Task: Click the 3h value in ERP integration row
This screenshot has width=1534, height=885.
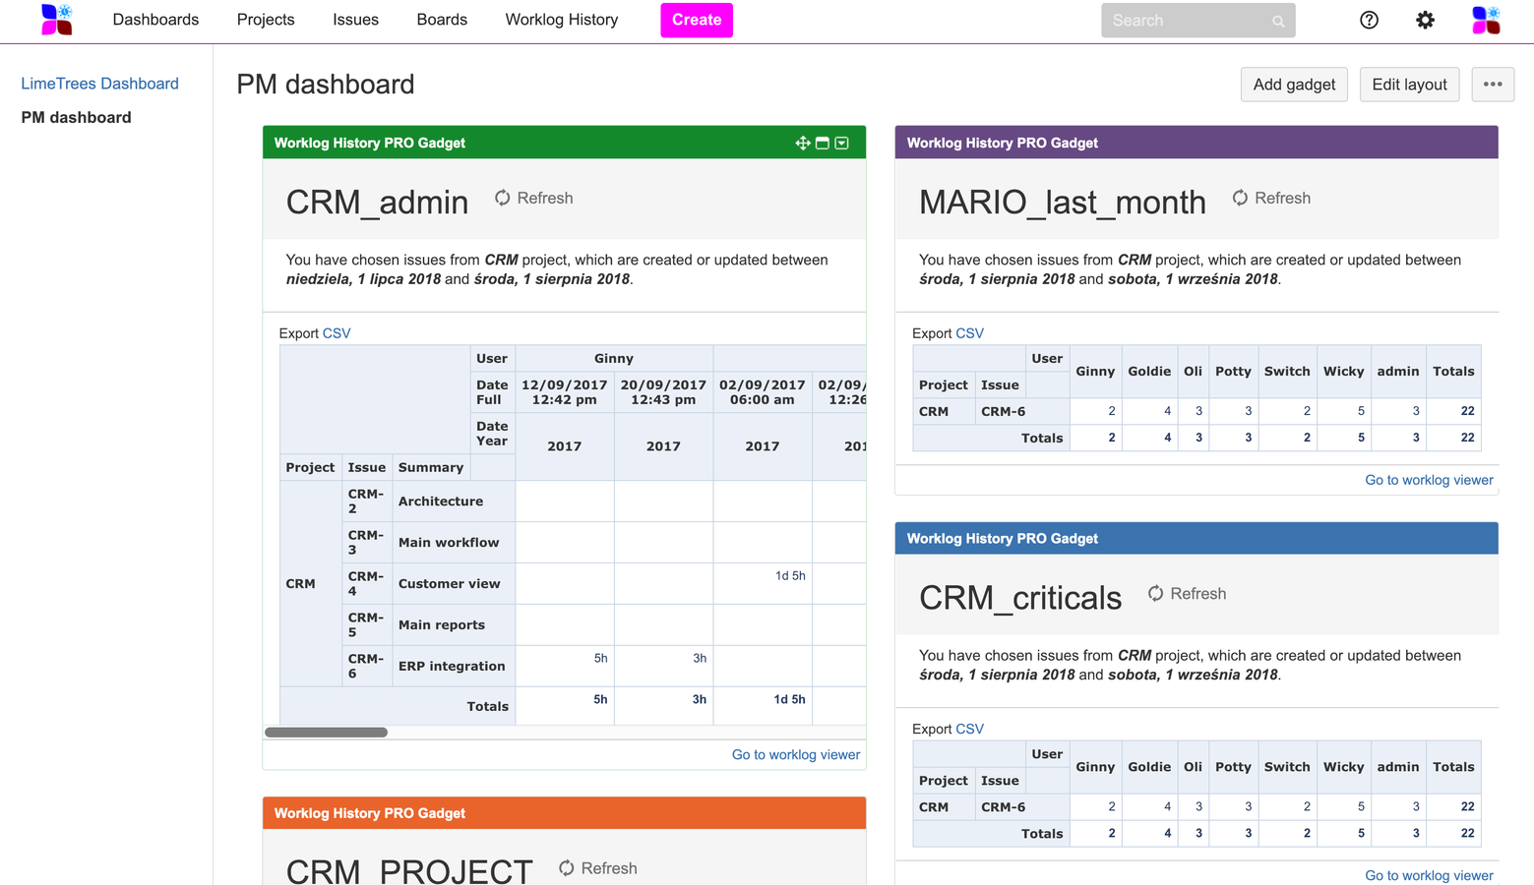Action: click(700, 659)
